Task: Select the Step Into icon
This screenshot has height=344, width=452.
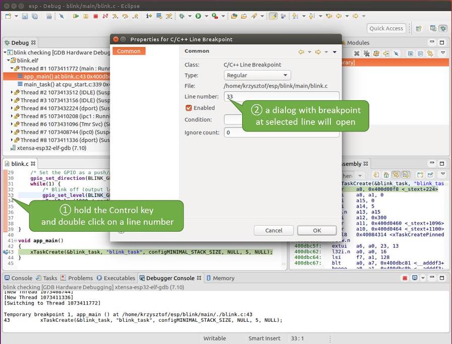Action: point(115,16)
